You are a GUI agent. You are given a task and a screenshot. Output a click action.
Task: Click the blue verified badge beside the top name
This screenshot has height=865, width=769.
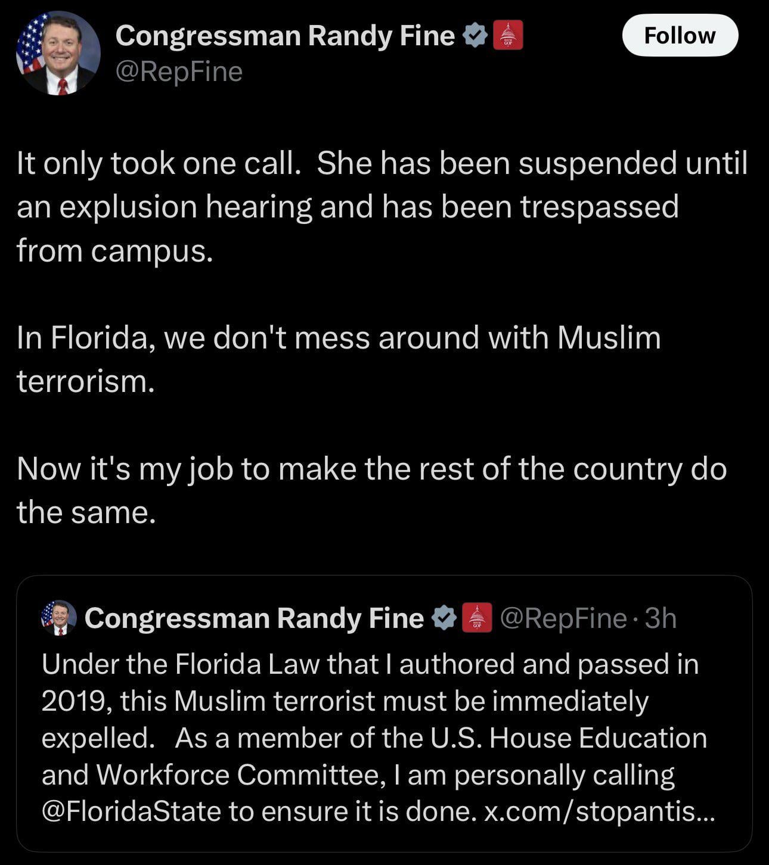[x=475, y=35]
